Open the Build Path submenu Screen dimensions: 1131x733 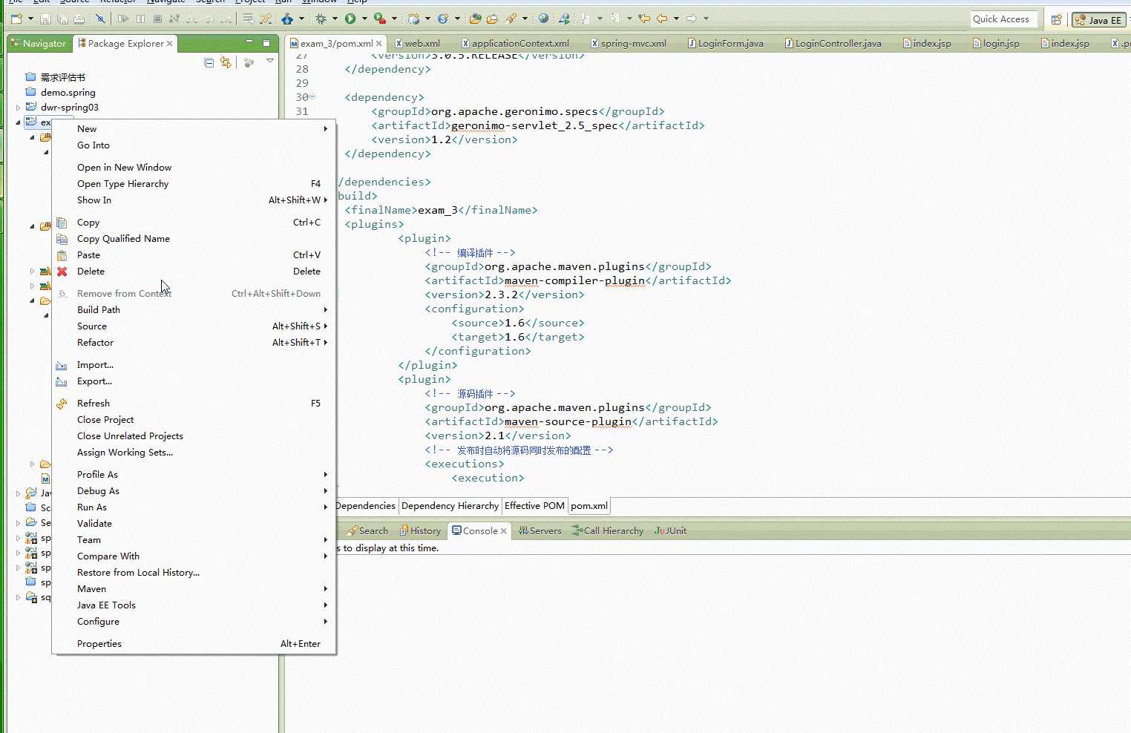coord(194,310)
